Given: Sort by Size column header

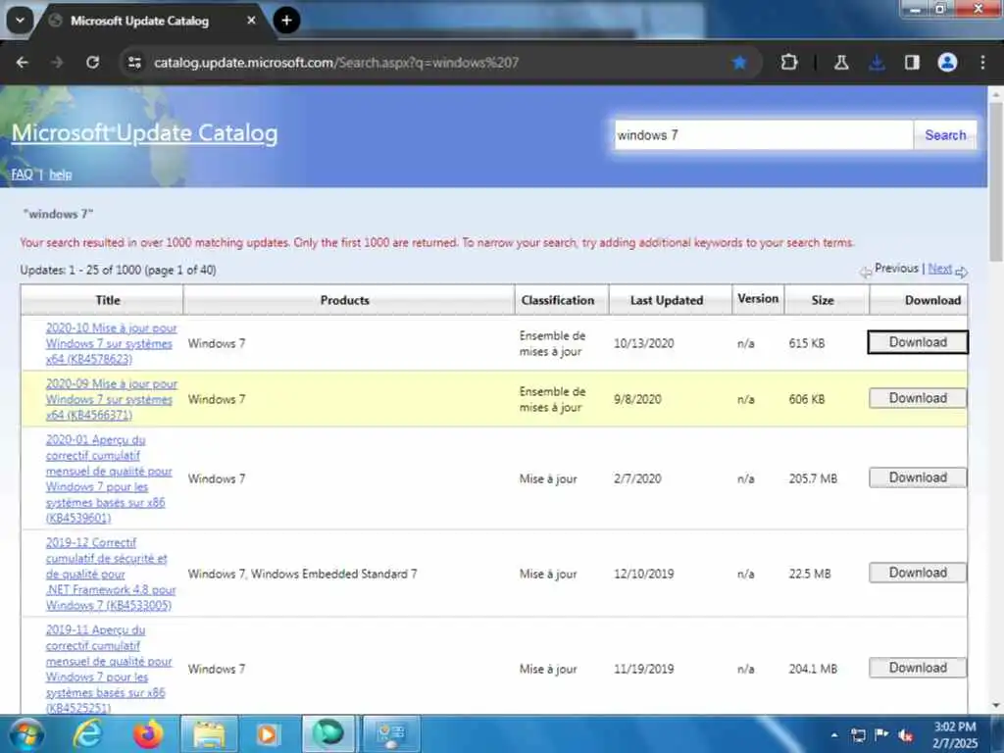Looking at the screenshot, I should click(823, 300).
